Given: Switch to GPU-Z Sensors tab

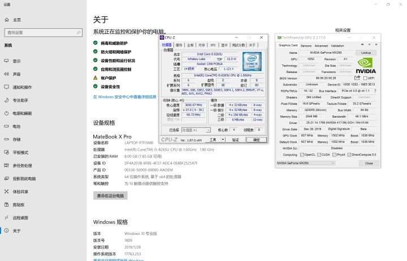Looking at the screenshot, I should (x=306, y=46).
